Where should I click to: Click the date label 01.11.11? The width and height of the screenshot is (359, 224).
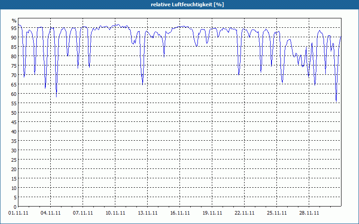click(x=18, y=213)
